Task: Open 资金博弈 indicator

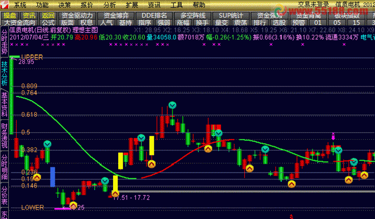Action: pyautogui.click(x=116, y=16)
